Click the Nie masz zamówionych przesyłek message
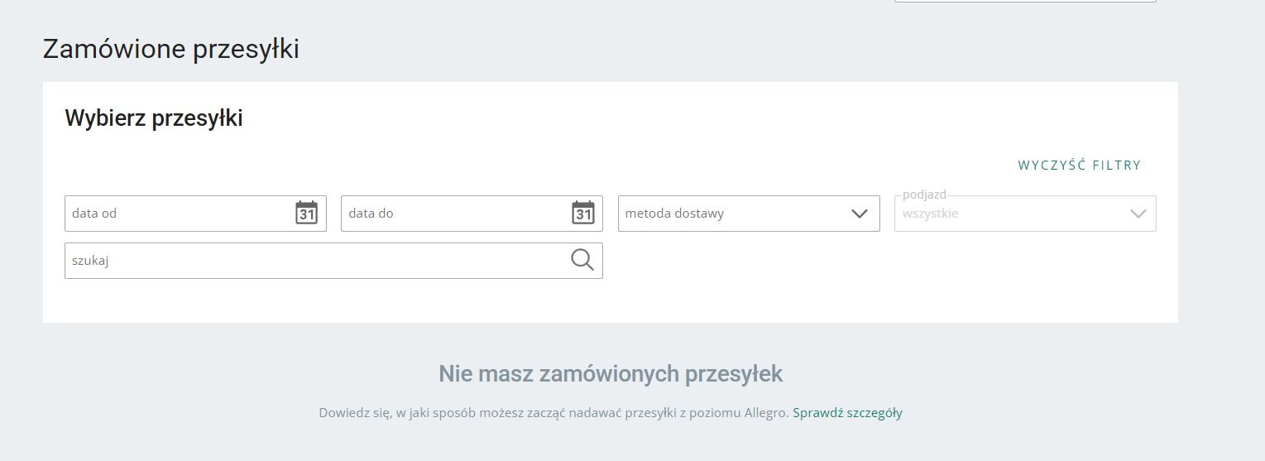The image size is (1265, 461). click(611, 374)
